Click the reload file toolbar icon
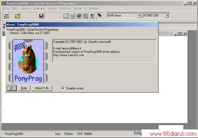The width and height of the screenshot is (198, 138). 66,16
